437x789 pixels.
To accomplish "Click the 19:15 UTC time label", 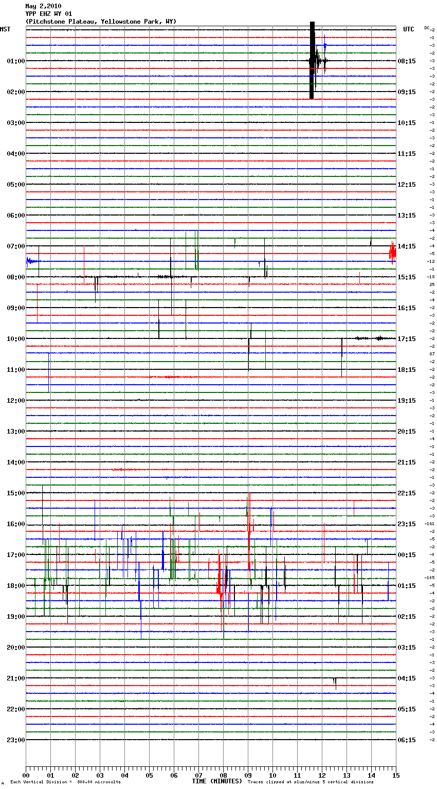I will pos(407,401).
